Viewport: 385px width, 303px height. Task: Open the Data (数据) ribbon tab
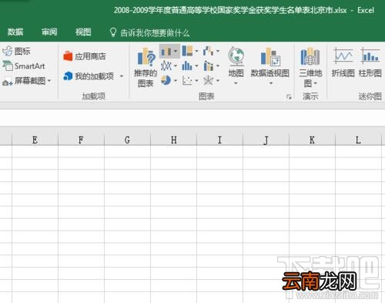coord(15,32)
